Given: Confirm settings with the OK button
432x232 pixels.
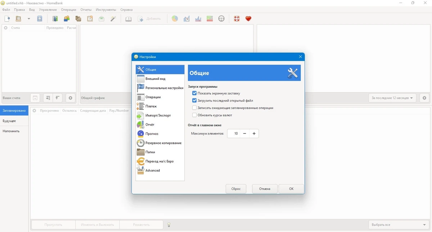Looking at the screenshot, I should click(291, 189).
